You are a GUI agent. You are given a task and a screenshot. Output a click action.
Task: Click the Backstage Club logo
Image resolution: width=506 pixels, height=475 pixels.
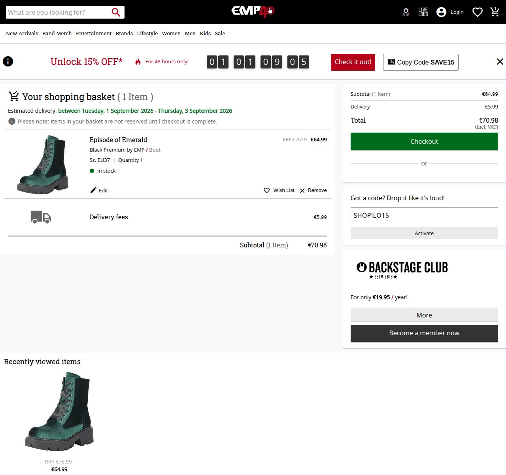pyautogui.click(x=402, y=270)
